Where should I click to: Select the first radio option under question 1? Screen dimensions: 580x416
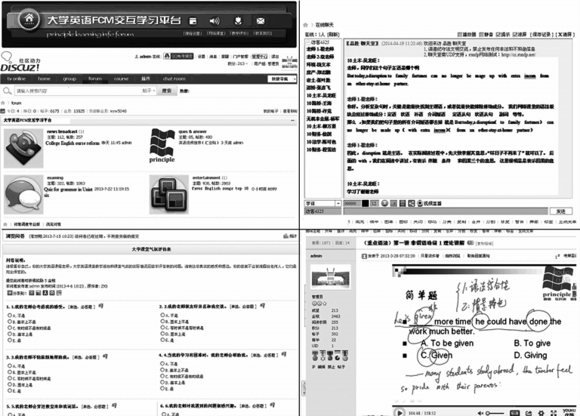pos(9,315)
